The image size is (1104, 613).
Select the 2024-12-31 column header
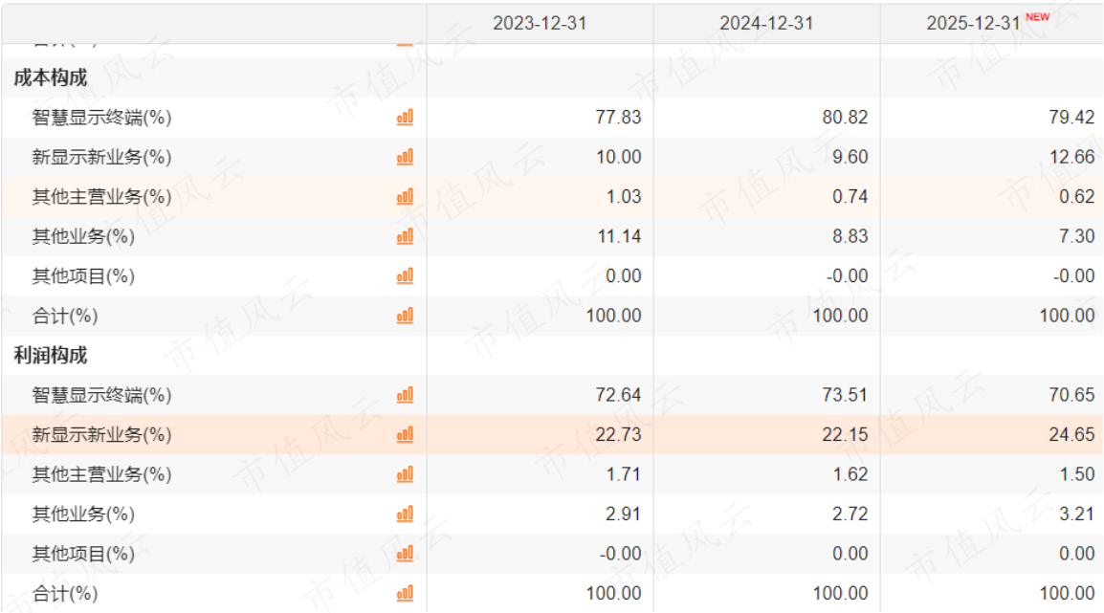pos(766,23)
